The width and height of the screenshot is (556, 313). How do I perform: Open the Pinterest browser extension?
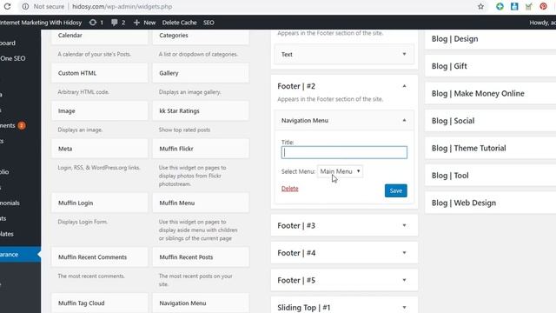pyautogui.click(x=543, y=6)
